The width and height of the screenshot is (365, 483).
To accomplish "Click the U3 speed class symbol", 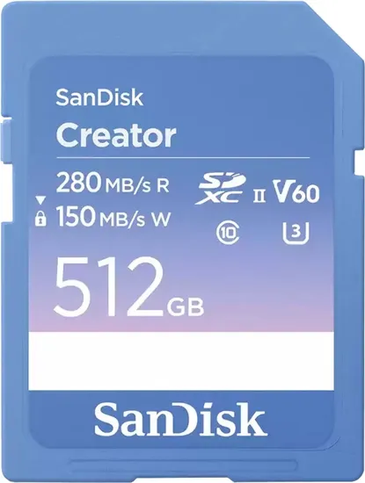I will pyautogui.click(x=296, y=232).
